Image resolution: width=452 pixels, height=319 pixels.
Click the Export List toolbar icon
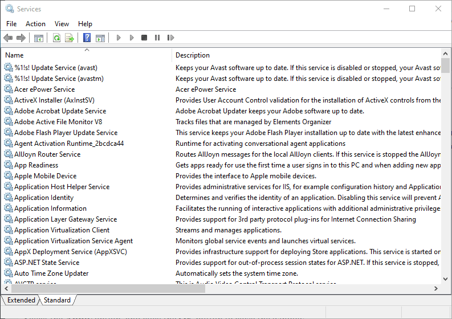point(70,38)
